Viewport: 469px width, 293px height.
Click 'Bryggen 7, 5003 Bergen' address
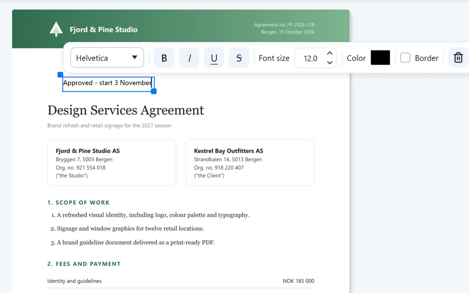click(x=84, y=159)
